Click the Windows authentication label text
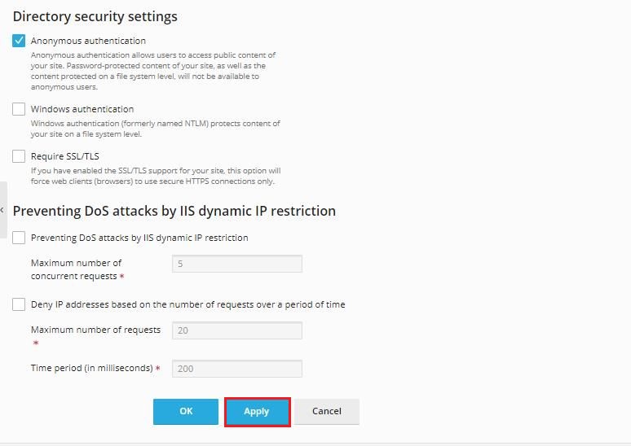Screen dimensions: 631x446 coord(82,109)
